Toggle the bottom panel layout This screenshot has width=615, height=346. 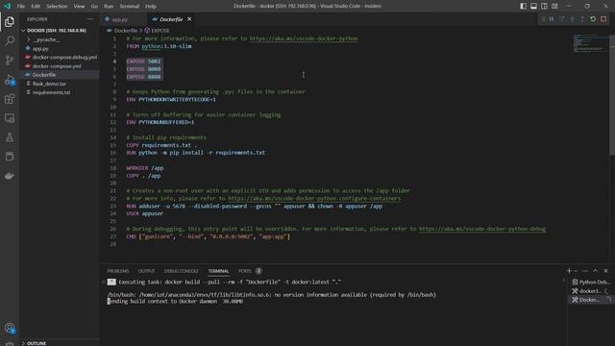(534, 6)
